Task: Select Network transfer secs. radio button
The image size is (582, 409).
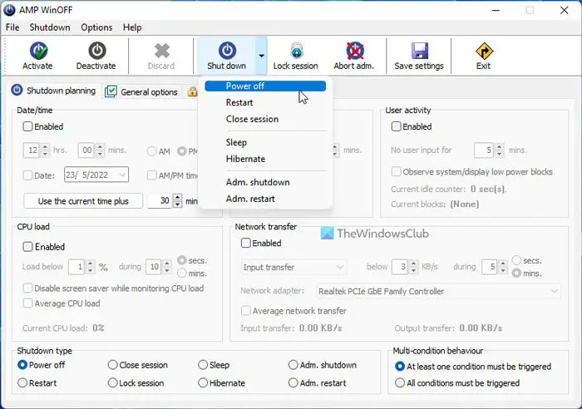Action: 516,260
